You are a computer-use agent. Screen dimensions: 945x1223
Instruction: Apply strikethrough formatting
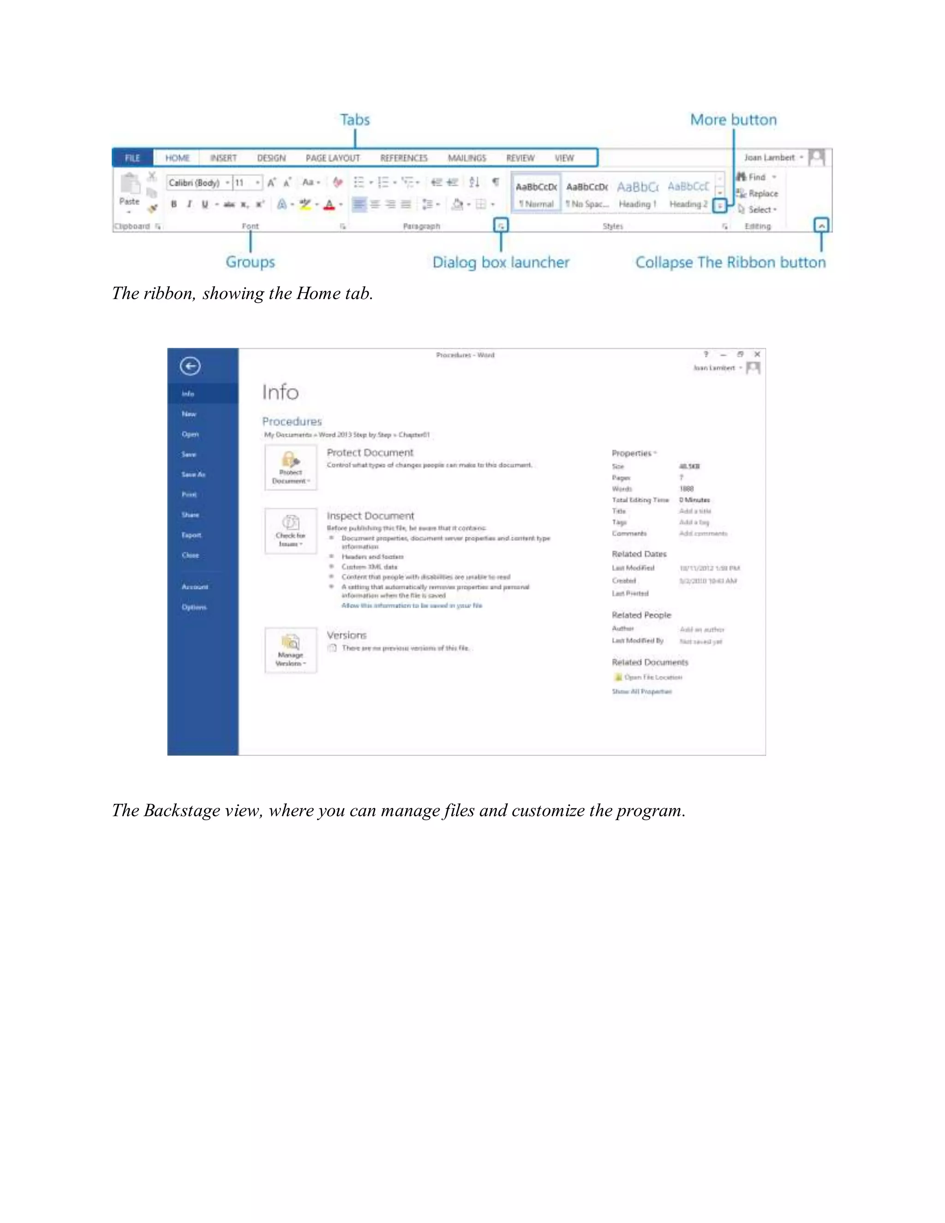click(x=229, y=204)
